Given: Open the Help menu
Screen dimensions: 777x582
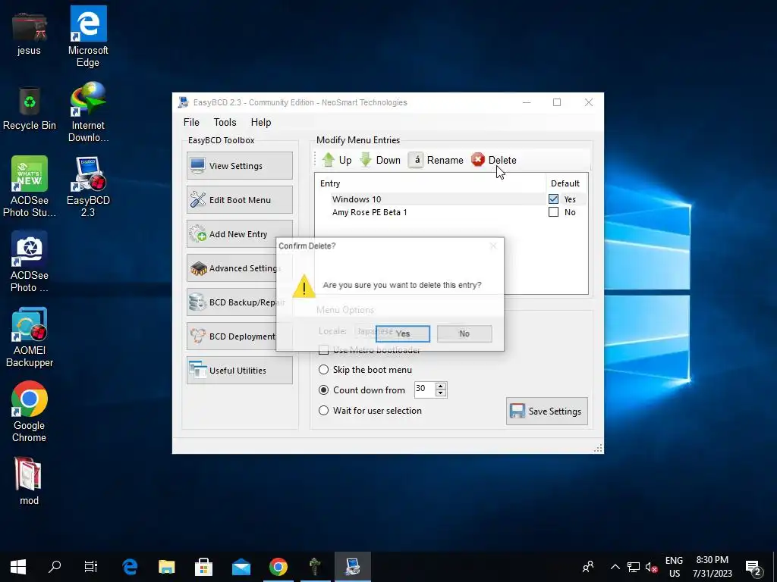Looking at the screenshot, I should tap(261, 122).
